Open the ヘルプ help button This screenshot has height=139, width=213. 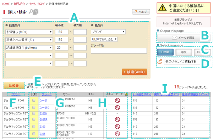click(x=141, y=12)
